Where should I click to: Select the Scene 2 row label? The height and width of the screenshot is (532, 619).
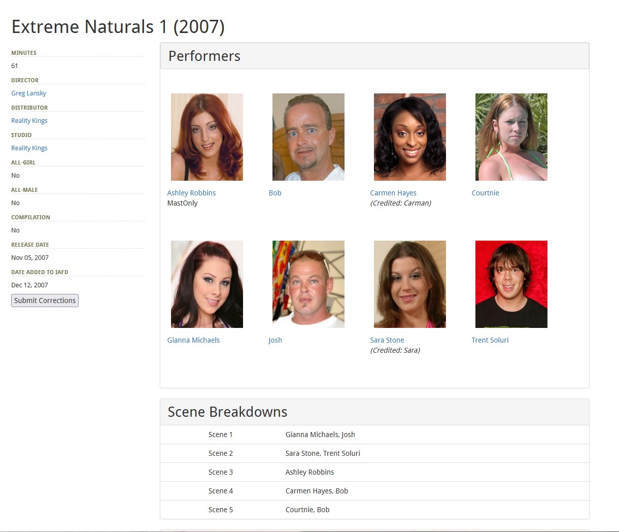(220, 453)
